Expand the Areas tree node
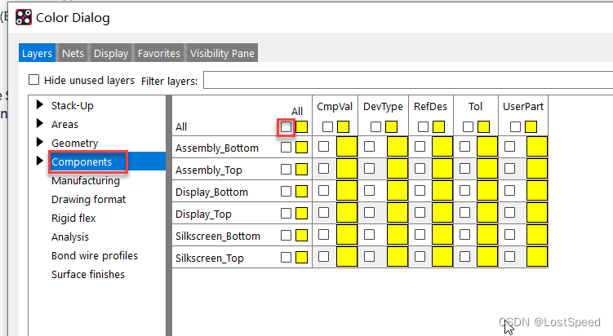Image resolution: width=613 pixels, height=336 pixels. [x=40, y=124]
